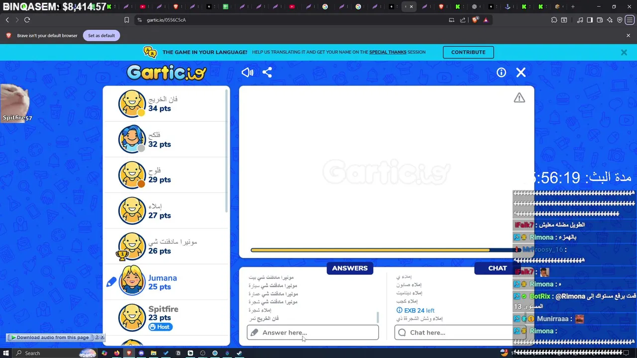This screenshot has height=358, width=637.
Task: Click the Gartic.io logo
Action: (x=166, y=73)
